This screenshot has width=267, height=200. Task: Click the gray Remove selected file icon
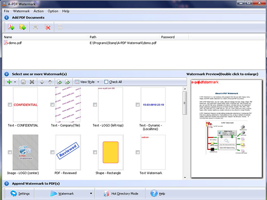tap(36, 27)
